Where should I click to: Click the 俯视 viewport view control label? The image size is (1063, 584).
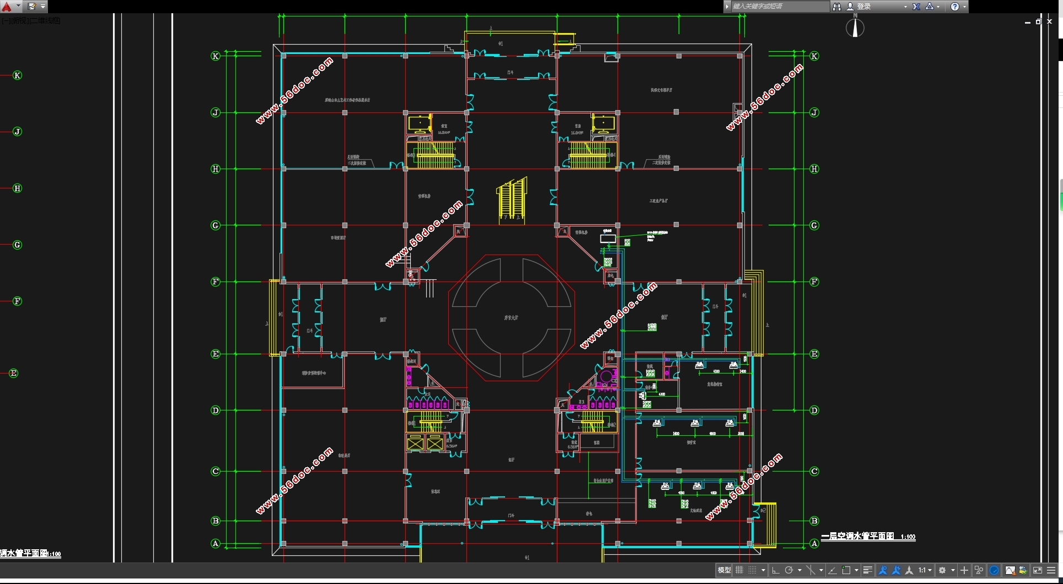(19, 20)
